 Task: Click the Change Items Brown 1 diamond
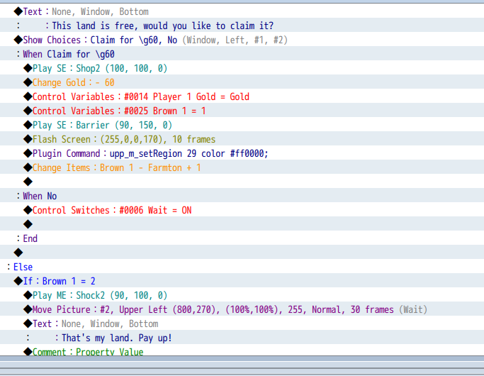[x=28, y=167]
